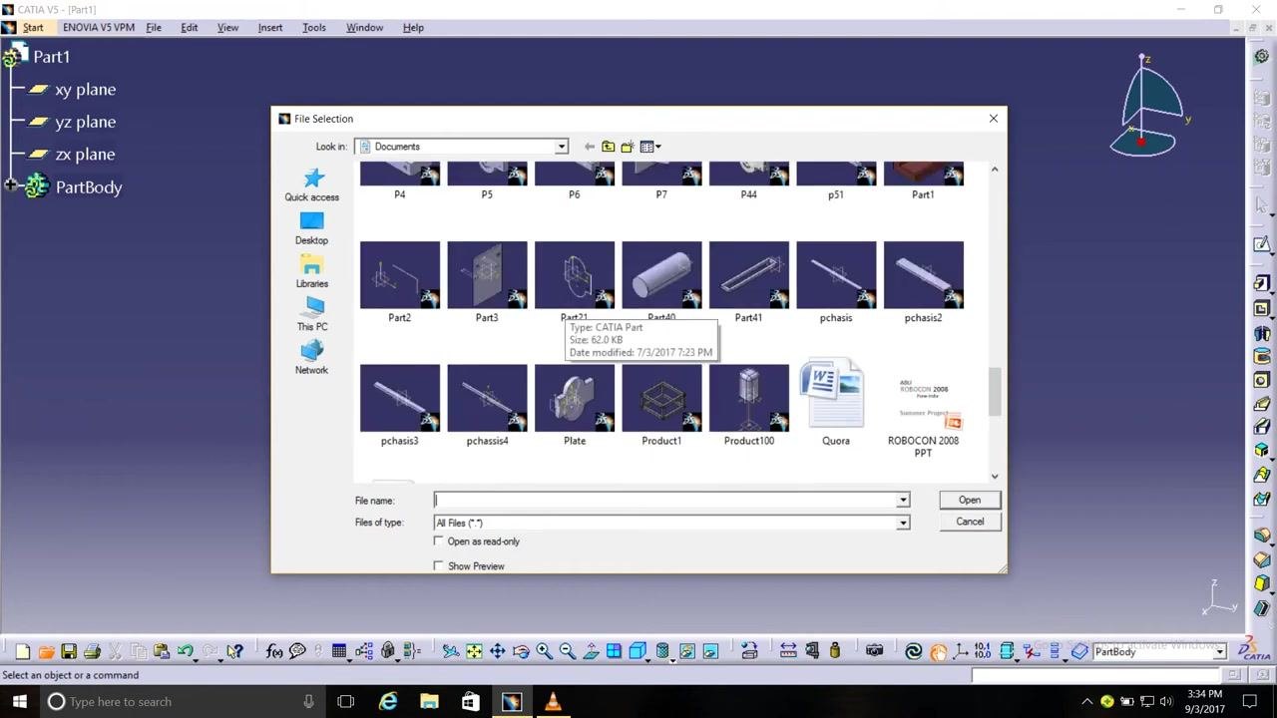Open the Design Table icon
The width and height of the screenshot is (1277, 718).
(339, 651)
